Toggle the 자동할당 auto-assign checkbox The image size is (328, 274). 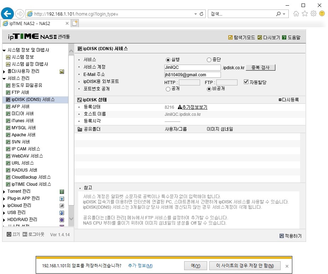pyautogui.click(x=246, y=82)
